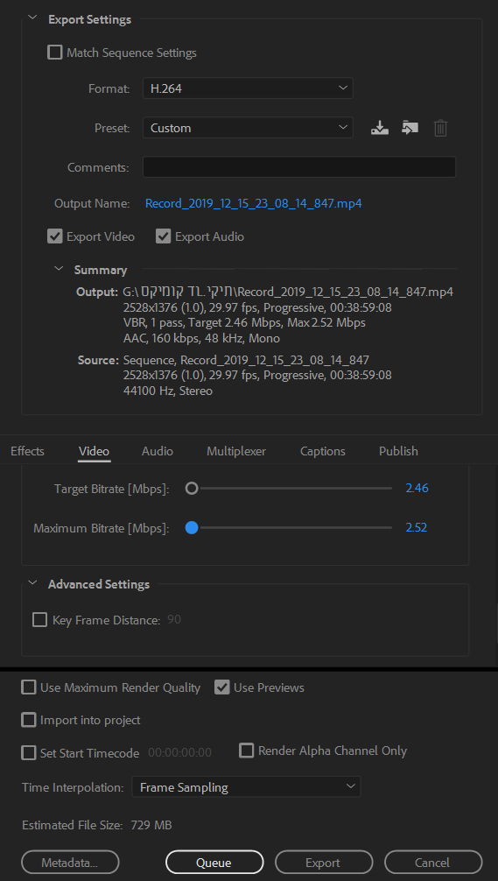Click the Target Bitrate slider handle

pos(192,489)
